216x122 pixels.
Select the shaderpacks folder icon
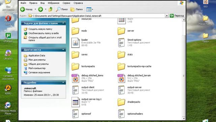click(121, 102)
